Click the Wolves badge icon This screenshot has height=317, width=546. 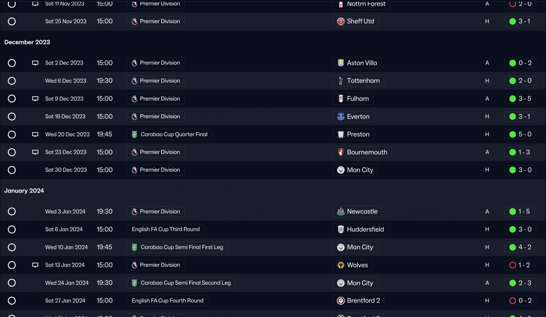coord(341,265)
